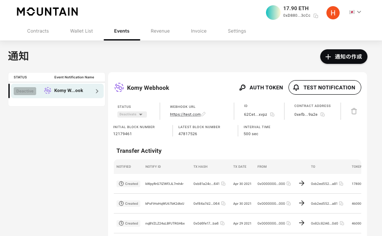Expand Komy W...ook row chevron
Viewport: 382px width, 236px height.
coord(97,91)
